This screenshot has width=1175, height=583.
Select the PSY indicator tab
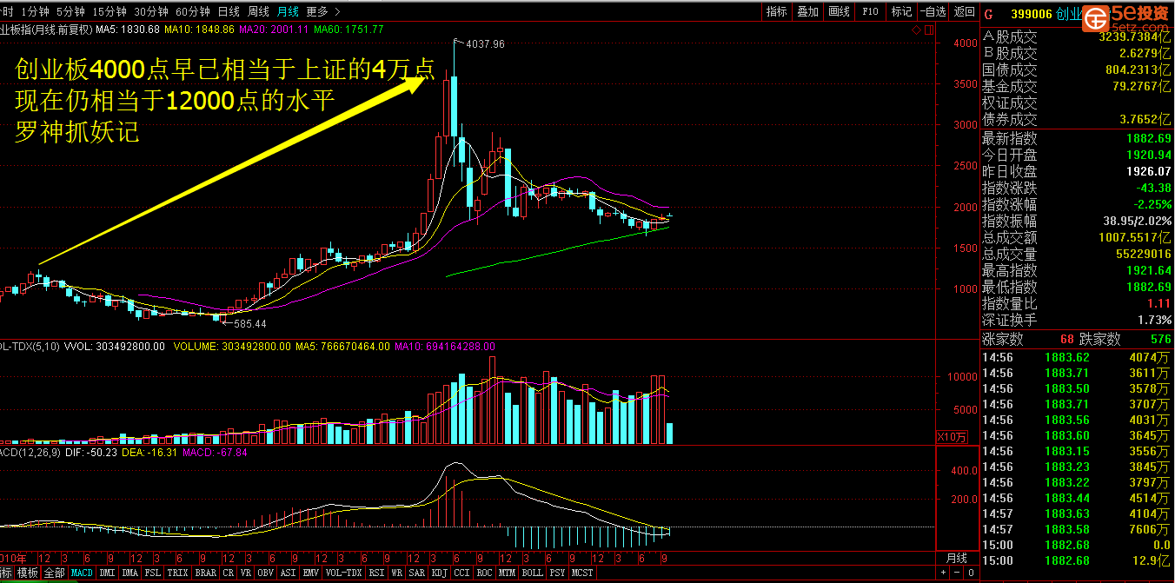point(558,573)
